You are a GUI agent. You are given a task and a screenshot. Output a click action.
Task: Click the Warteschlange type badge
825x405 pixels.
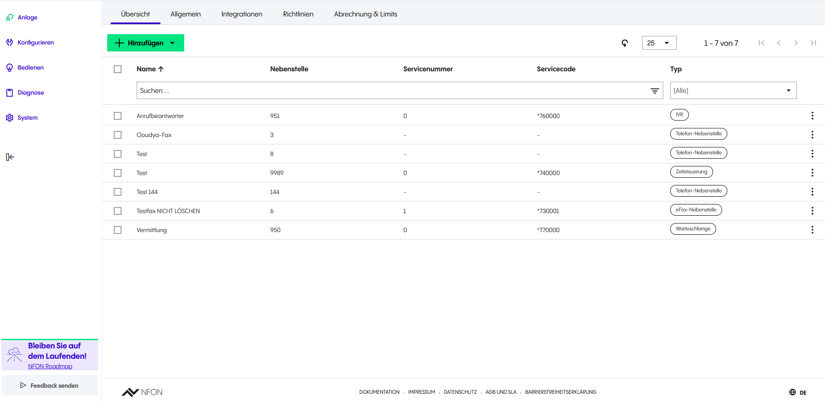[x=693, y=229]
